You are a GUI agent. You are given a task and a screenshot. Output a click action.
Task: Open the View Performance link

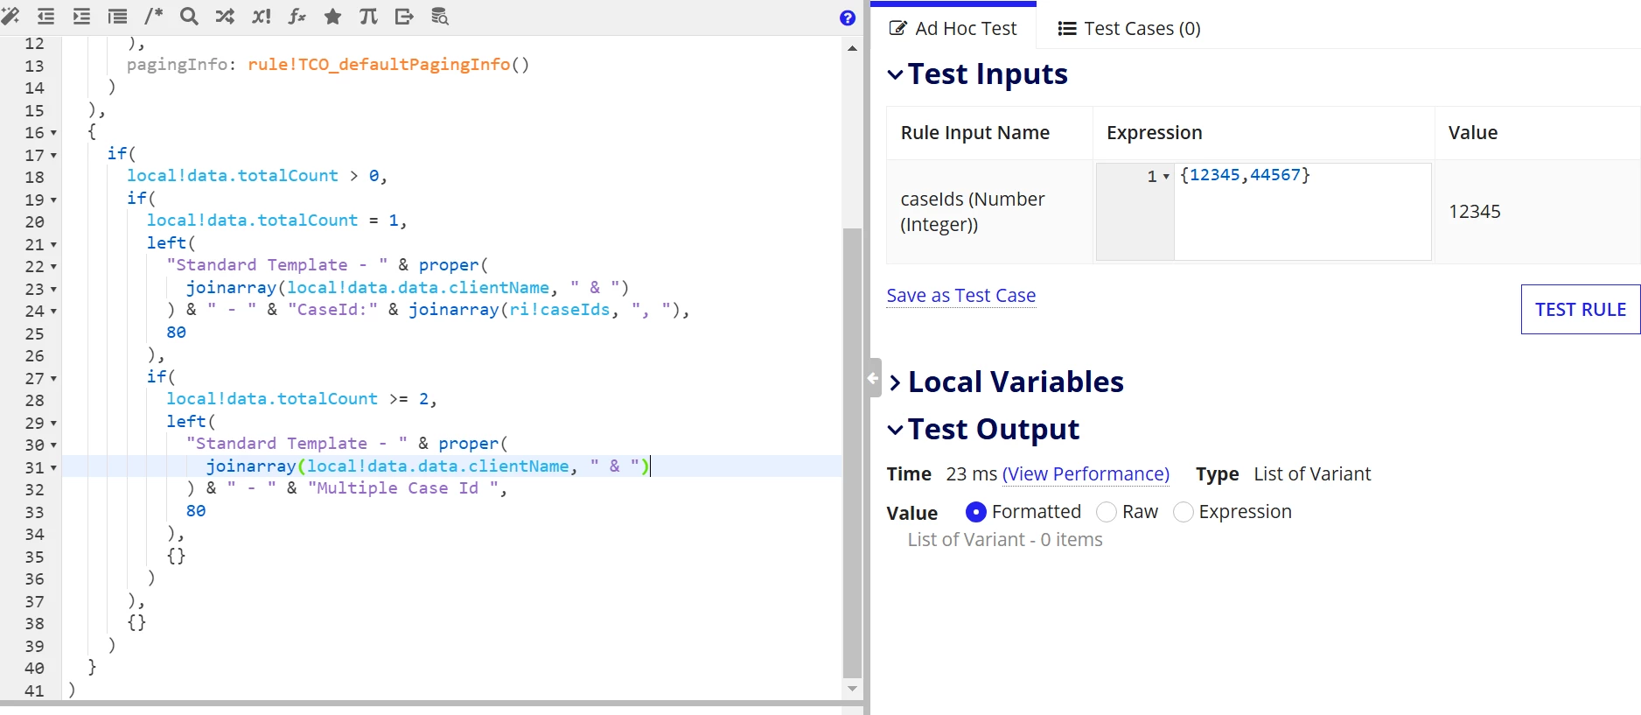[1086, 474]
